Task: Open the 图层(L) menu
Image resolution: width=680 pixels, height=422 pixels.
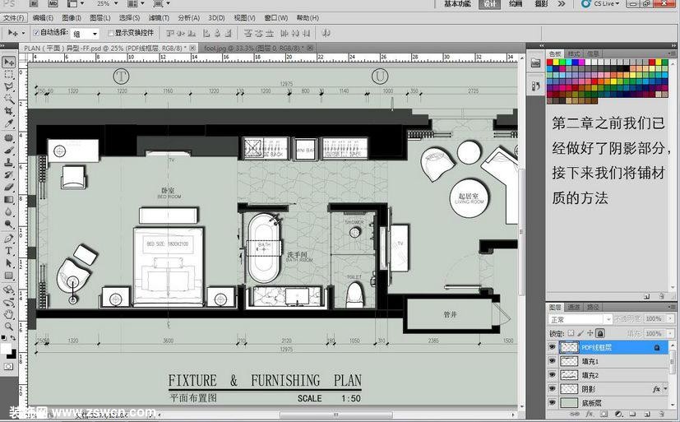Action: point(100,18)
